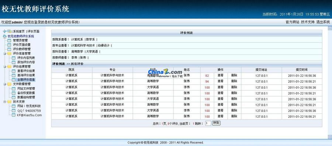Click the folder icon of 评价结果管理
The width and height of the screenshot is (332, 146).
9,67
